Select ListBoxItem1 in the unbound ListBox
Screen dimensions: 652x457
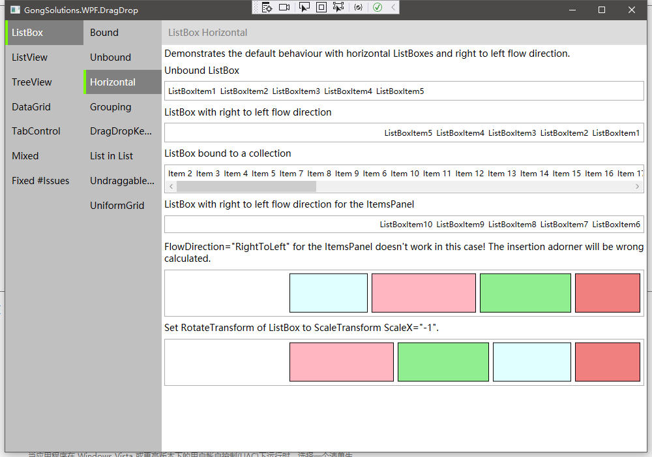tap(192, 91)
